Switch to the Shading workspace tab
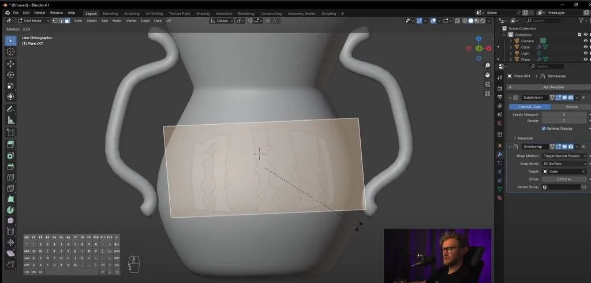Screen dimensions: 591x283 tap(203, 14)
